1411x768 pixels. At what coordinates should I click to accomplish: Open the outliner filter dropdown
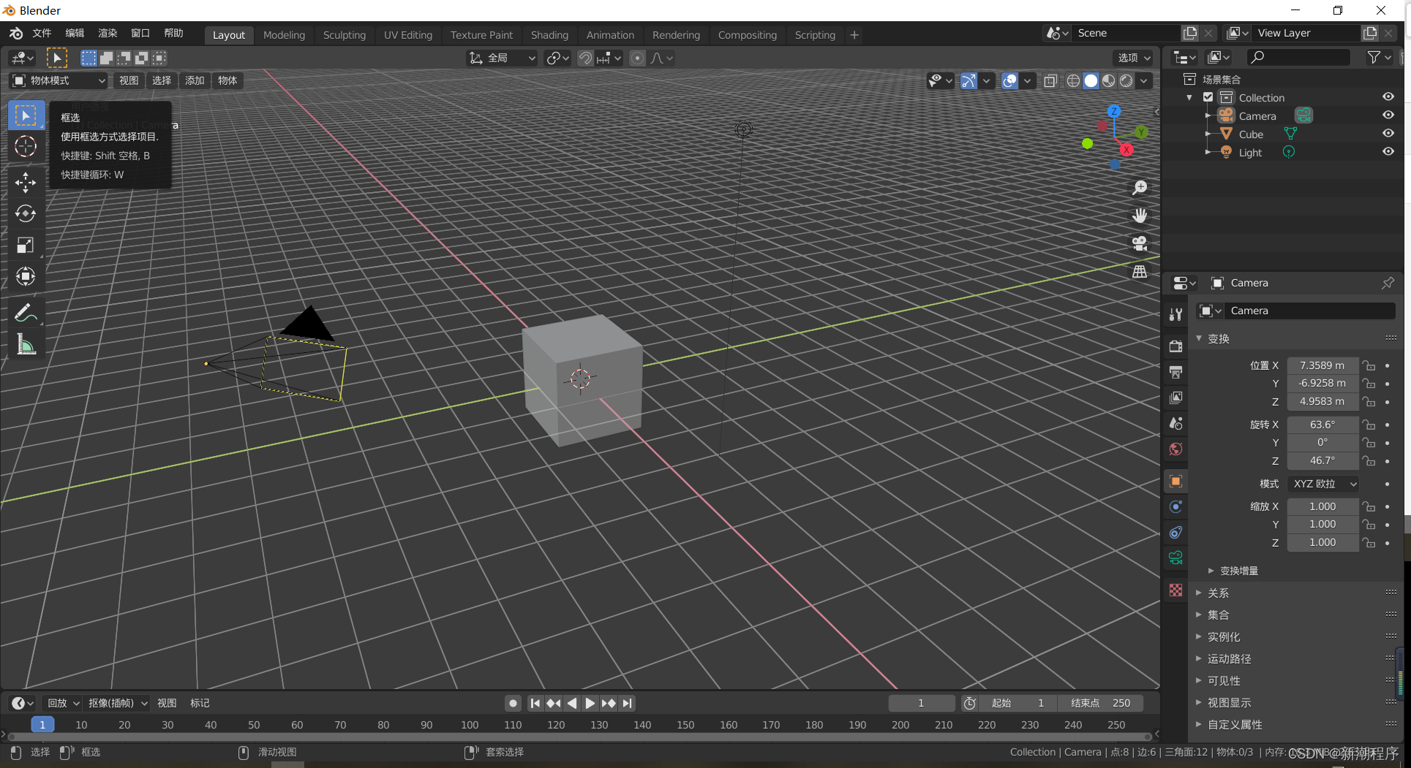(1379, 57)
